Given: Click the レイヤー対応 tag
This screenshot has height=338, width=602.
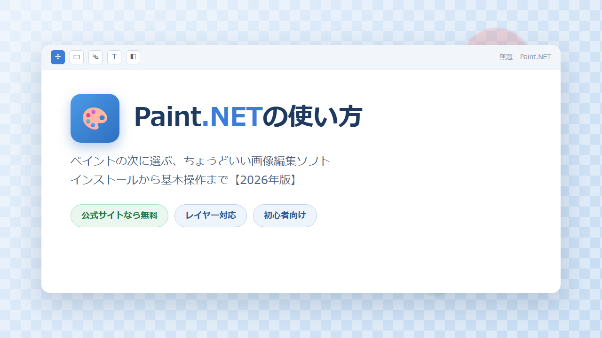Looking at the screenshot, I should (211, 215).
